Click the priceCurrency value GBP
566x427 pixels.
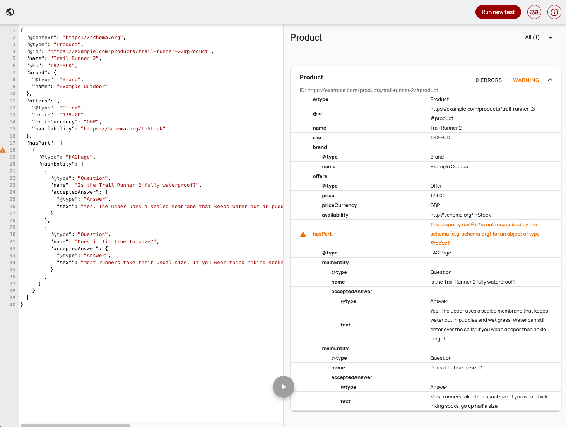pos(435,205)
